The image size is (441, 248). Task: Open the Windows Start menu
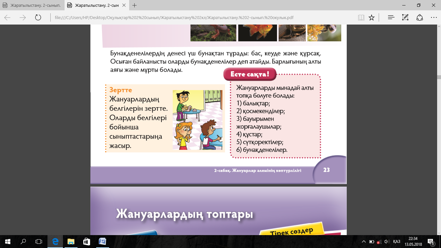coord(7,241)
